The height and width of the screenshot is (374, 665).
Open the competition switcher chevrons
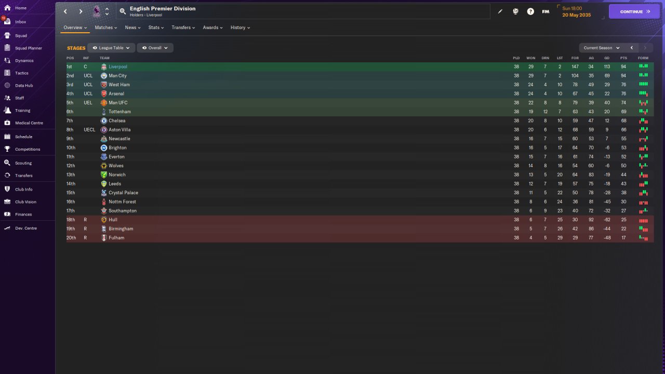(107, 11)
